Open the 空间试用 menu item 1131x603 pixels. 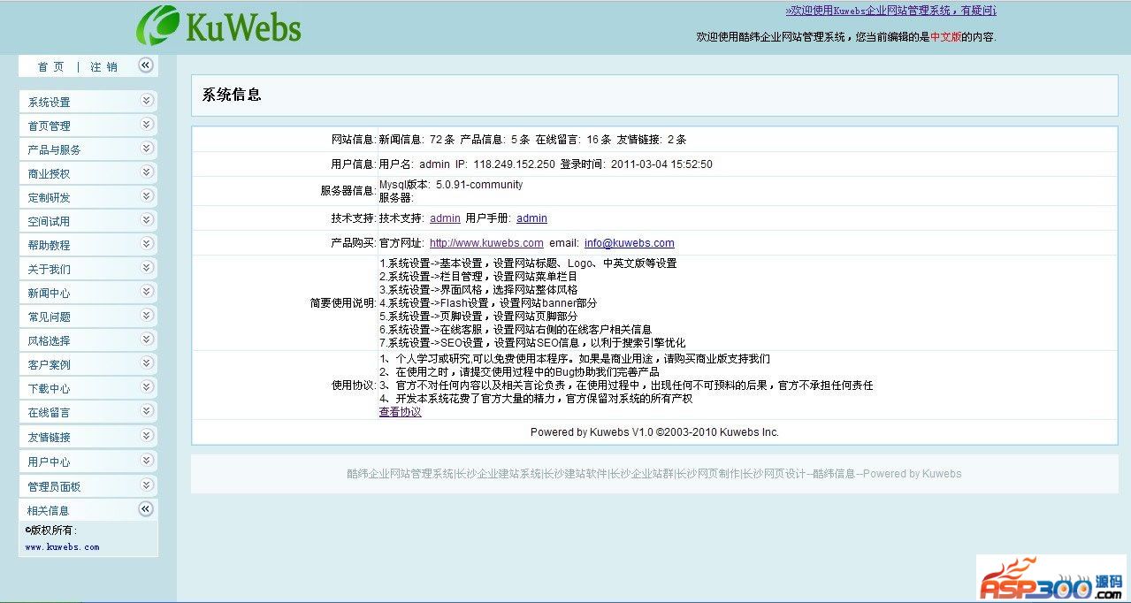coord(49,222)
